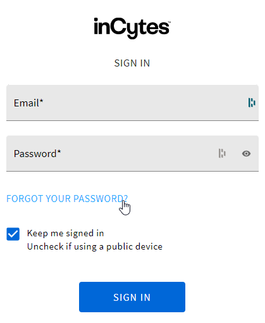Click the blue checkmark box
The height and width of the screenshot is (323, 265).
(x=13, y=234)
